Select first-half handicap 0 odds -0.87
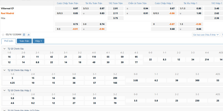Viewport: 223px width, 111px height. pyautogui.click(x=164, y=24)
